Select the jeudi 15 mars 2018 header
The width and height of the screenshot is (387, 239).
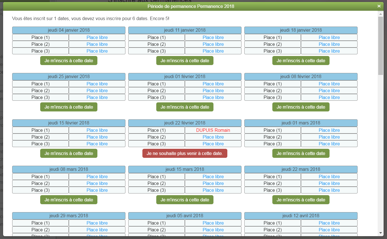pyautogui.click(x=185, y=169)
